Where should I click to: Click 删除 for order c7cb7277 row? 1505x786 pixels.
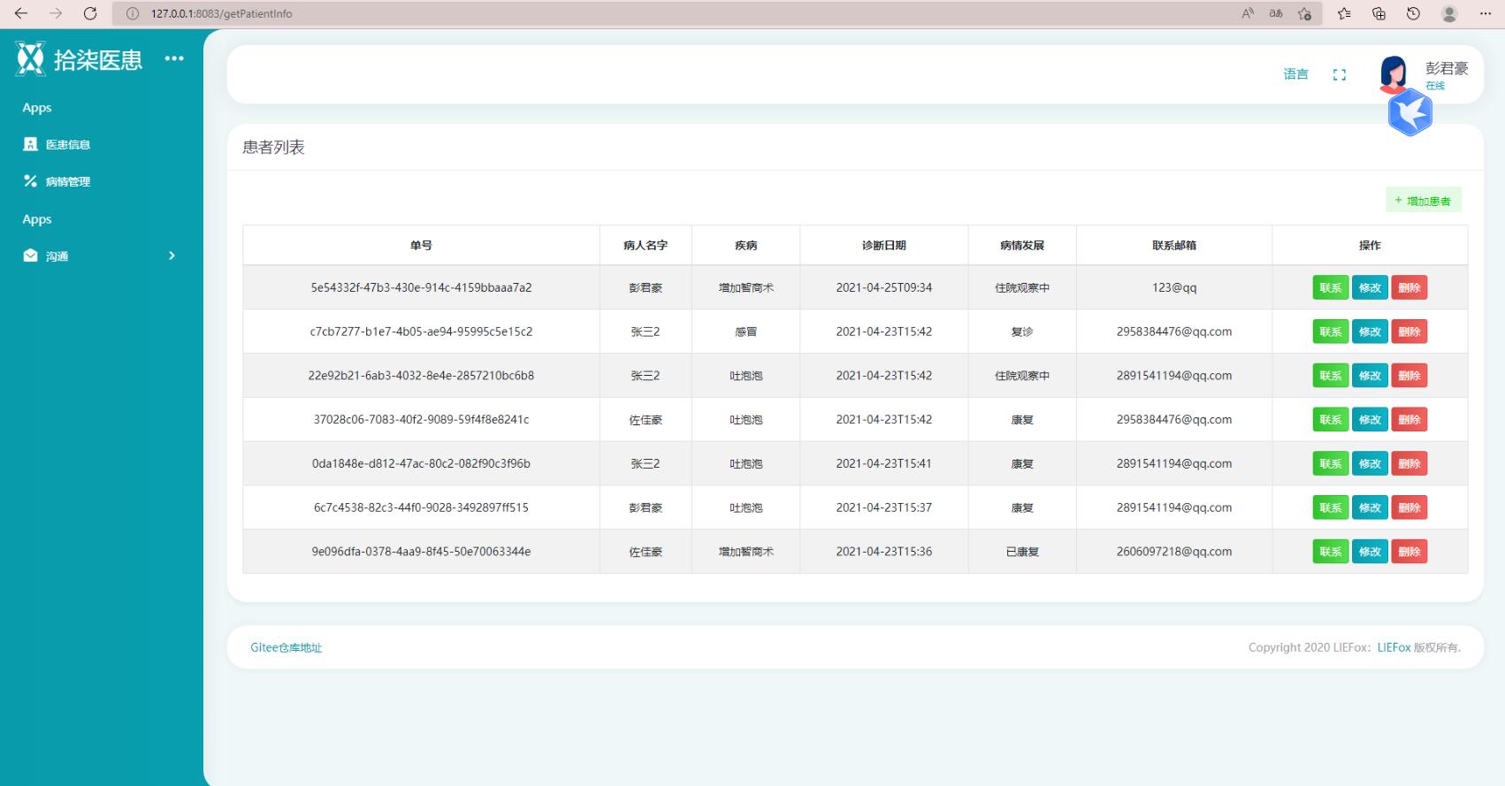pos(1409,332)
